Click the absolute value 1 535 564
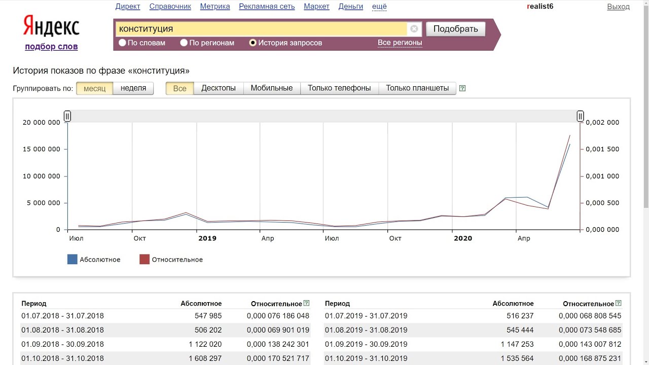Image resolution: width=649 pixels, height=365 pixels. pyautogui.click(x=517, y=358)
